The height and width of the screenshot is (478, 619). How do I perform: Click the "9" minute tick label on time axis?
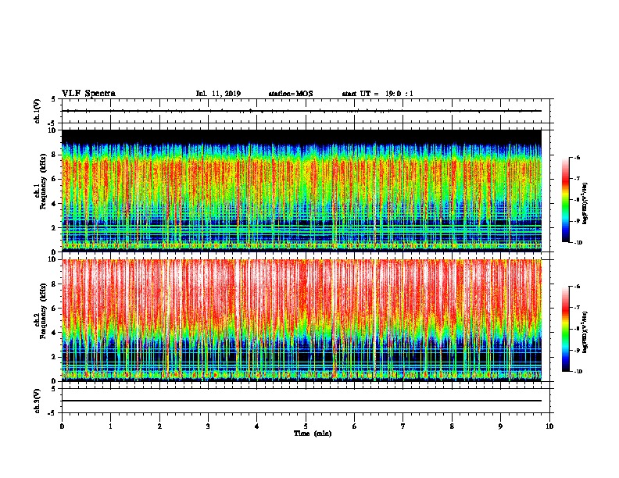500,426
